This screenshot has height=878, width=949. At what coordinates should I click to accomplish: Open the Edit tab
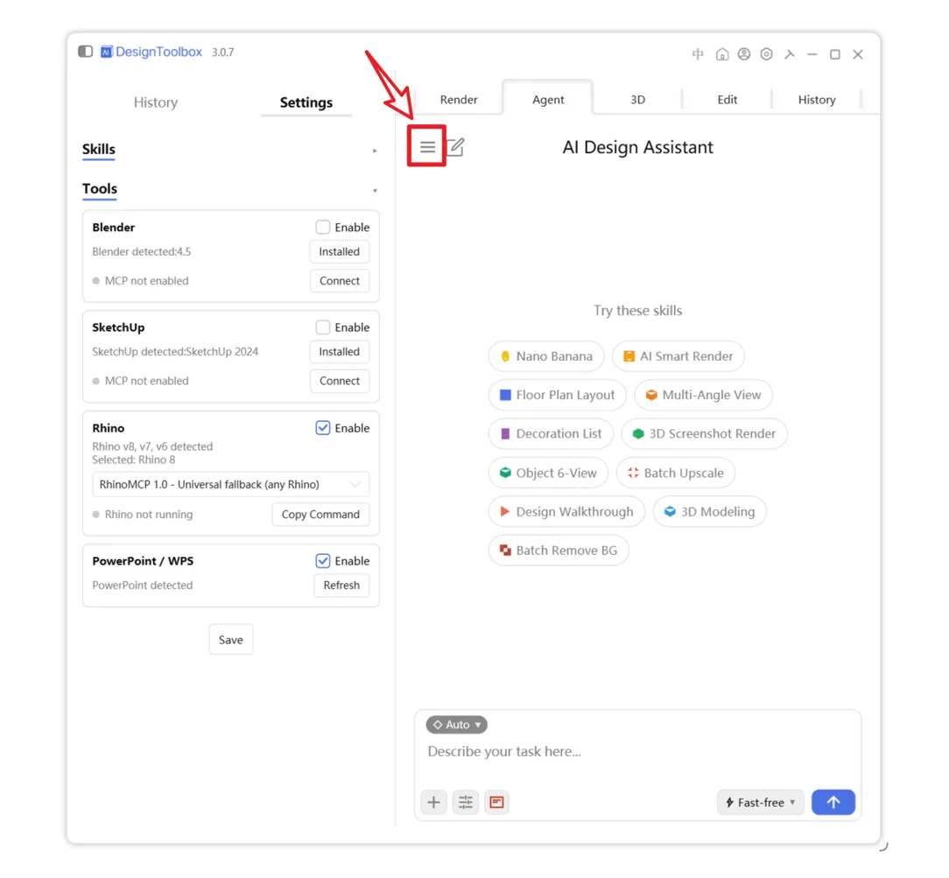click(x=727, y=100)
